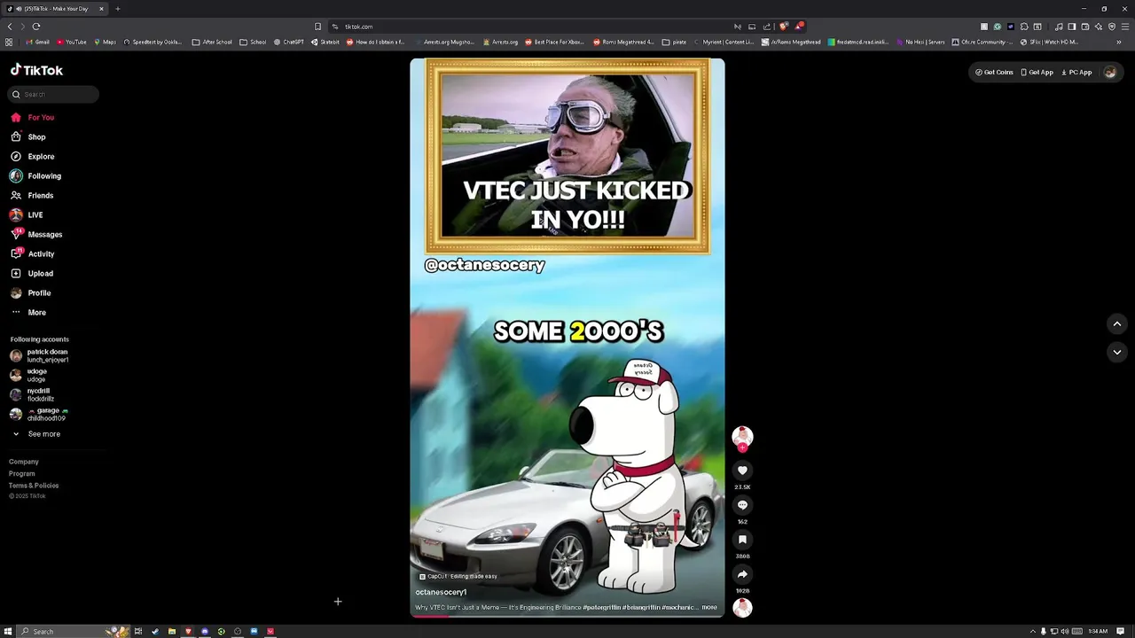The image size is (1135, 638).
Task: Open the Program footer link
Action: coord(22,474)
